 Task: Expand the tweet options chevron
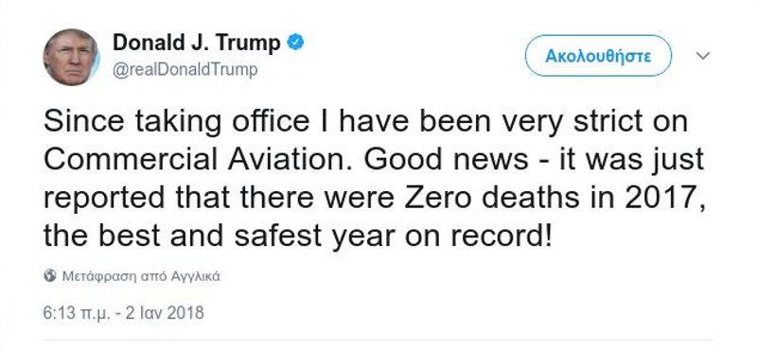[702, 56]
